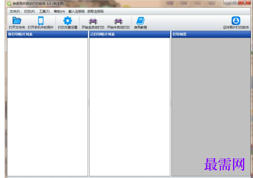Start 开始全自动打印 printer icon
The height and width of the screenshot is (178, 253).
click(x=93, y=21)
